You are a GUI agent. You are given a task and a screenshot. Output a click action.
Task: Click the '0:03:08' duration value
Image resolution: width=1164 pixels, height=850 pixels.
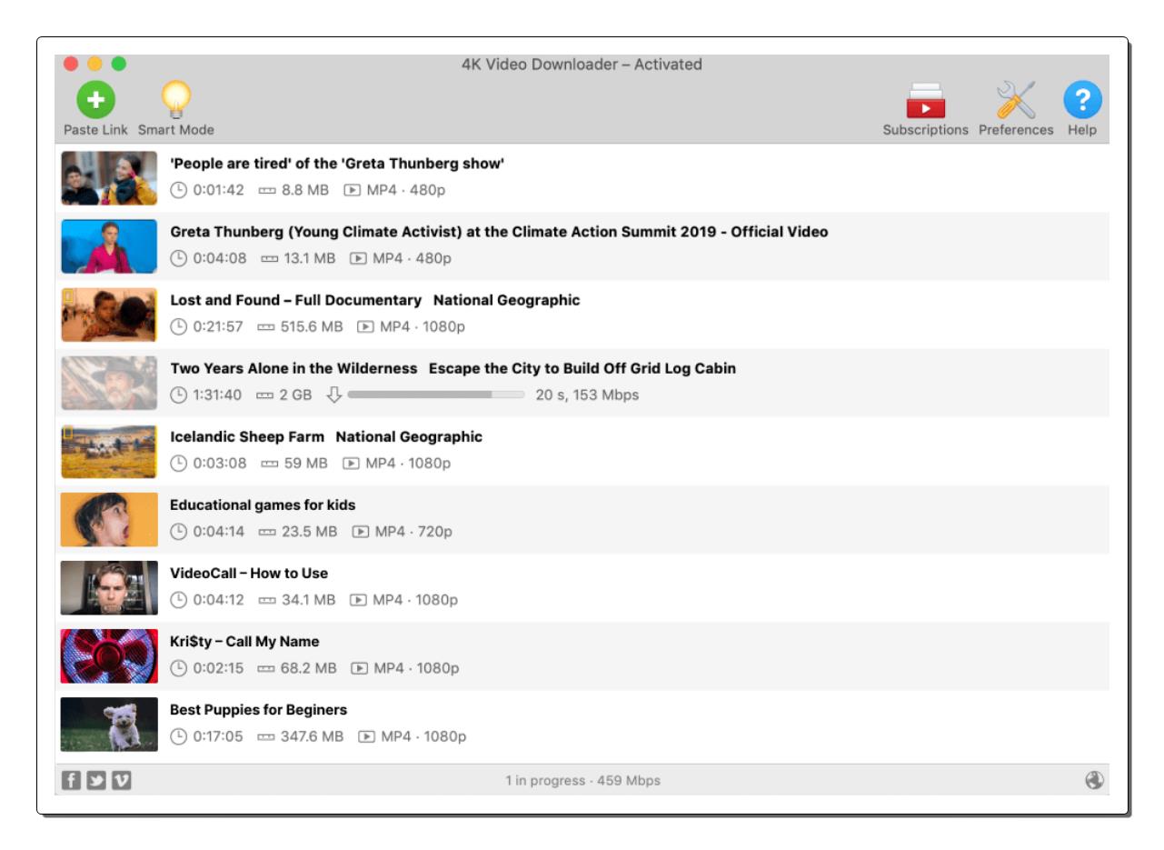tap(219, 464)
